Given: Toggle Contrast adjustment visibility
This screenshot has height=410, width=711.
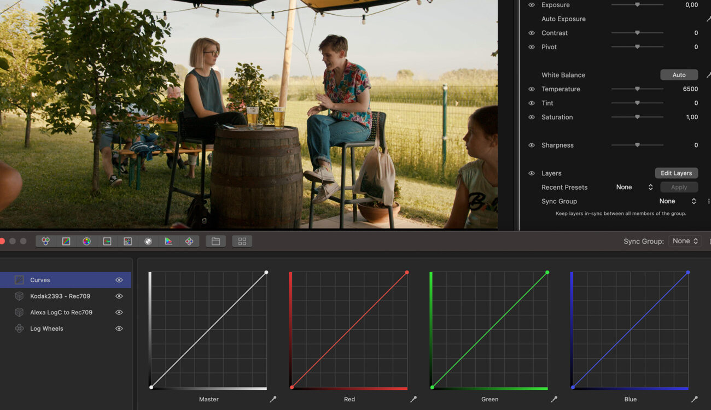Looking at the screenshot, I should pos(532,33).
